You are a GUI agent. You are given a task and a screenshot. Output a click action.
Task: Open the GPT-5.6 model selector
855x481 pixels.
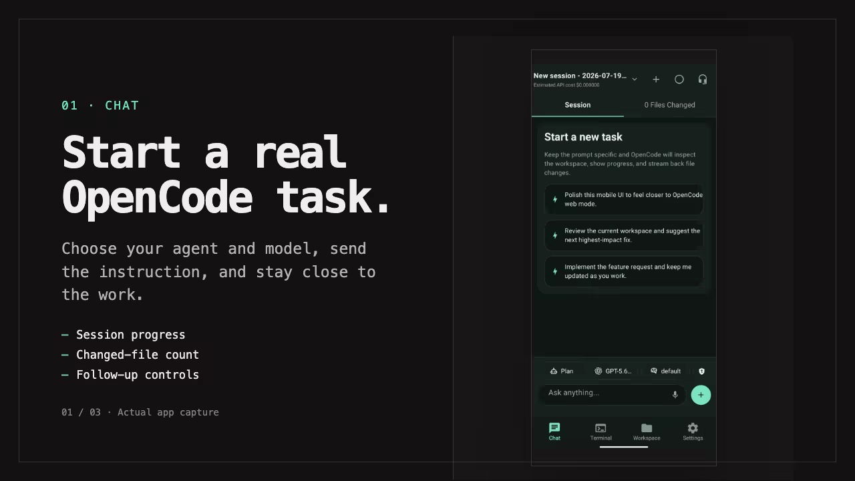613,371
